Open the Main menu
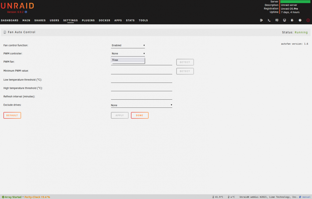Image resolution: width=312 pixels, height=199 pixels. pos(26,20)
